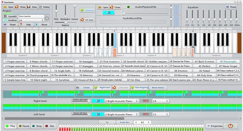Enable the Left hand option
The height and width of the screenshot is (131, 243).
click(121, 88)
